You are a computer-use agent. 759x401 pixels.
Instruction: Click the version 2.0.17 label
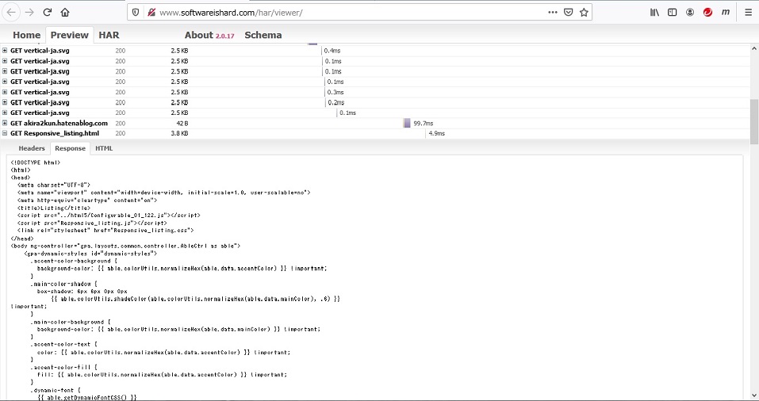(x=224, y=36)
